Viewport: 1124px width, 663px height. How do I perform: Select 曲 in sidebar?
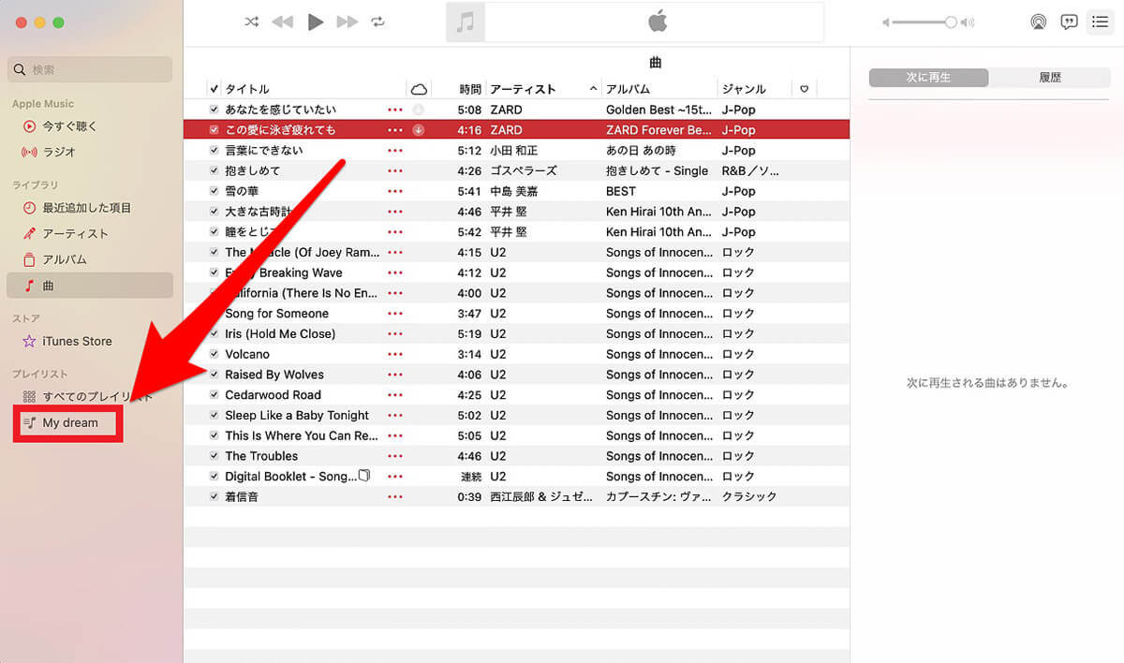pyautogui.click(x=90, y=286)
